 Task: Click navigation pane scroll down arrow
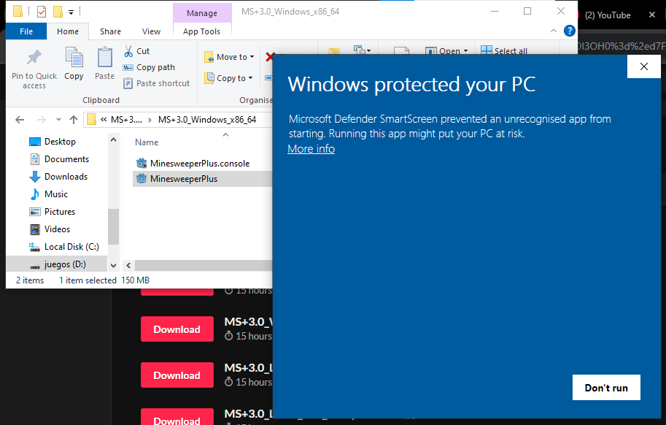(113, 266)
